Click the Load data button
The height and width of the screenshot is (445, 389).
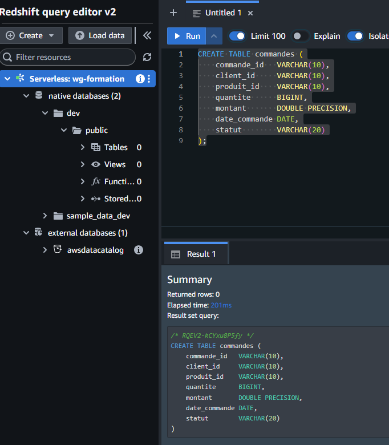(x=100, y=35)
